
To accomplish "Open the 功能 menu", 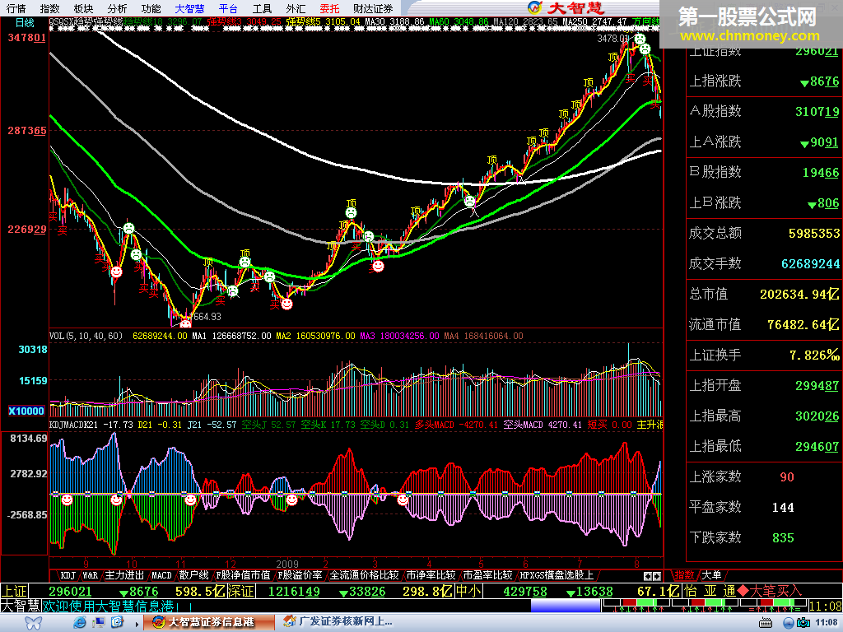I will pyautogui.click(x=151, y=8).
